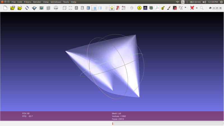Click the faded wireframe sphere icon

click(132, 8)
